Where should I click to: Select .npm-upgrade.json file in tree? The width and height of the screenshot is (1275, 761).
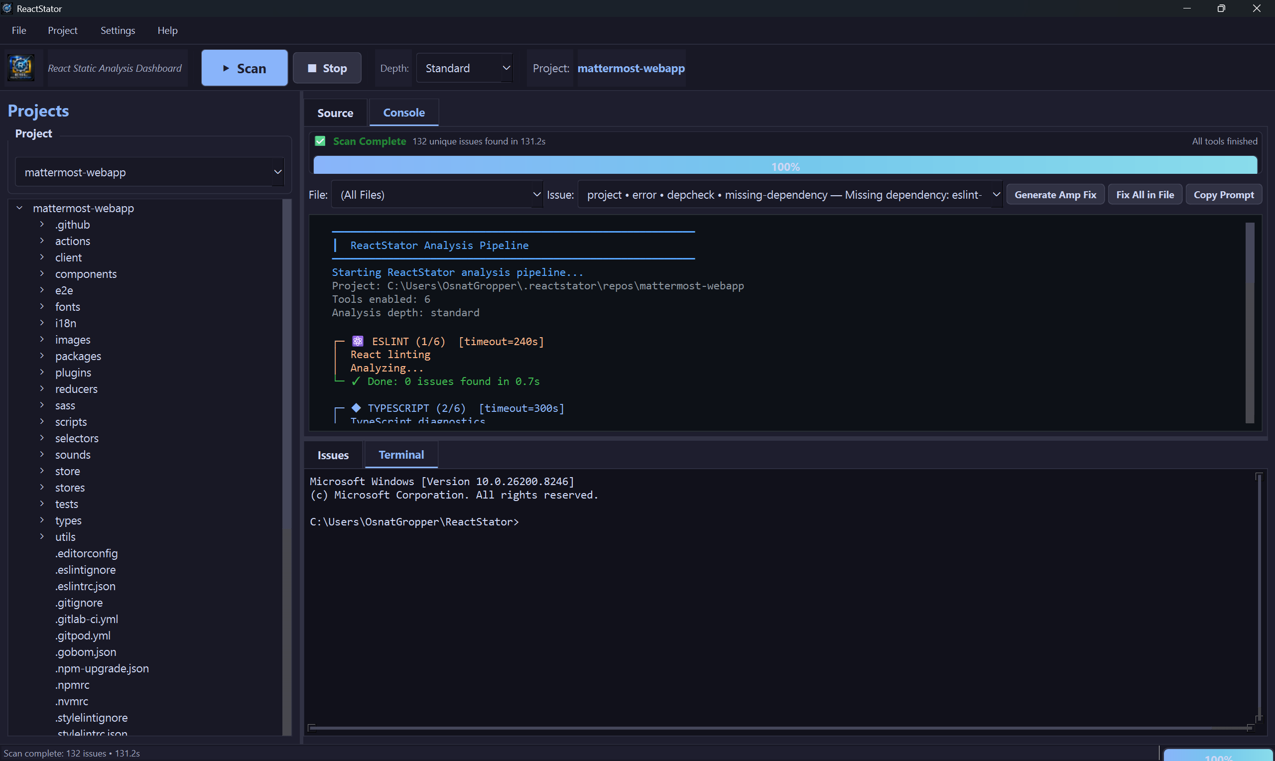102,668
